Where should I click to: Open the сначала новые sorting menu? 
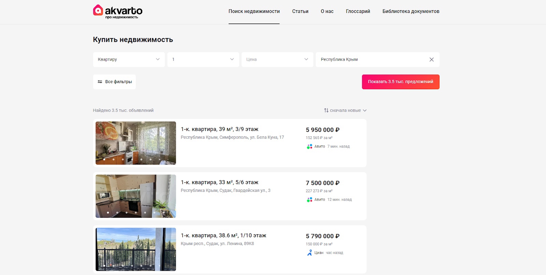click(345, 110)
